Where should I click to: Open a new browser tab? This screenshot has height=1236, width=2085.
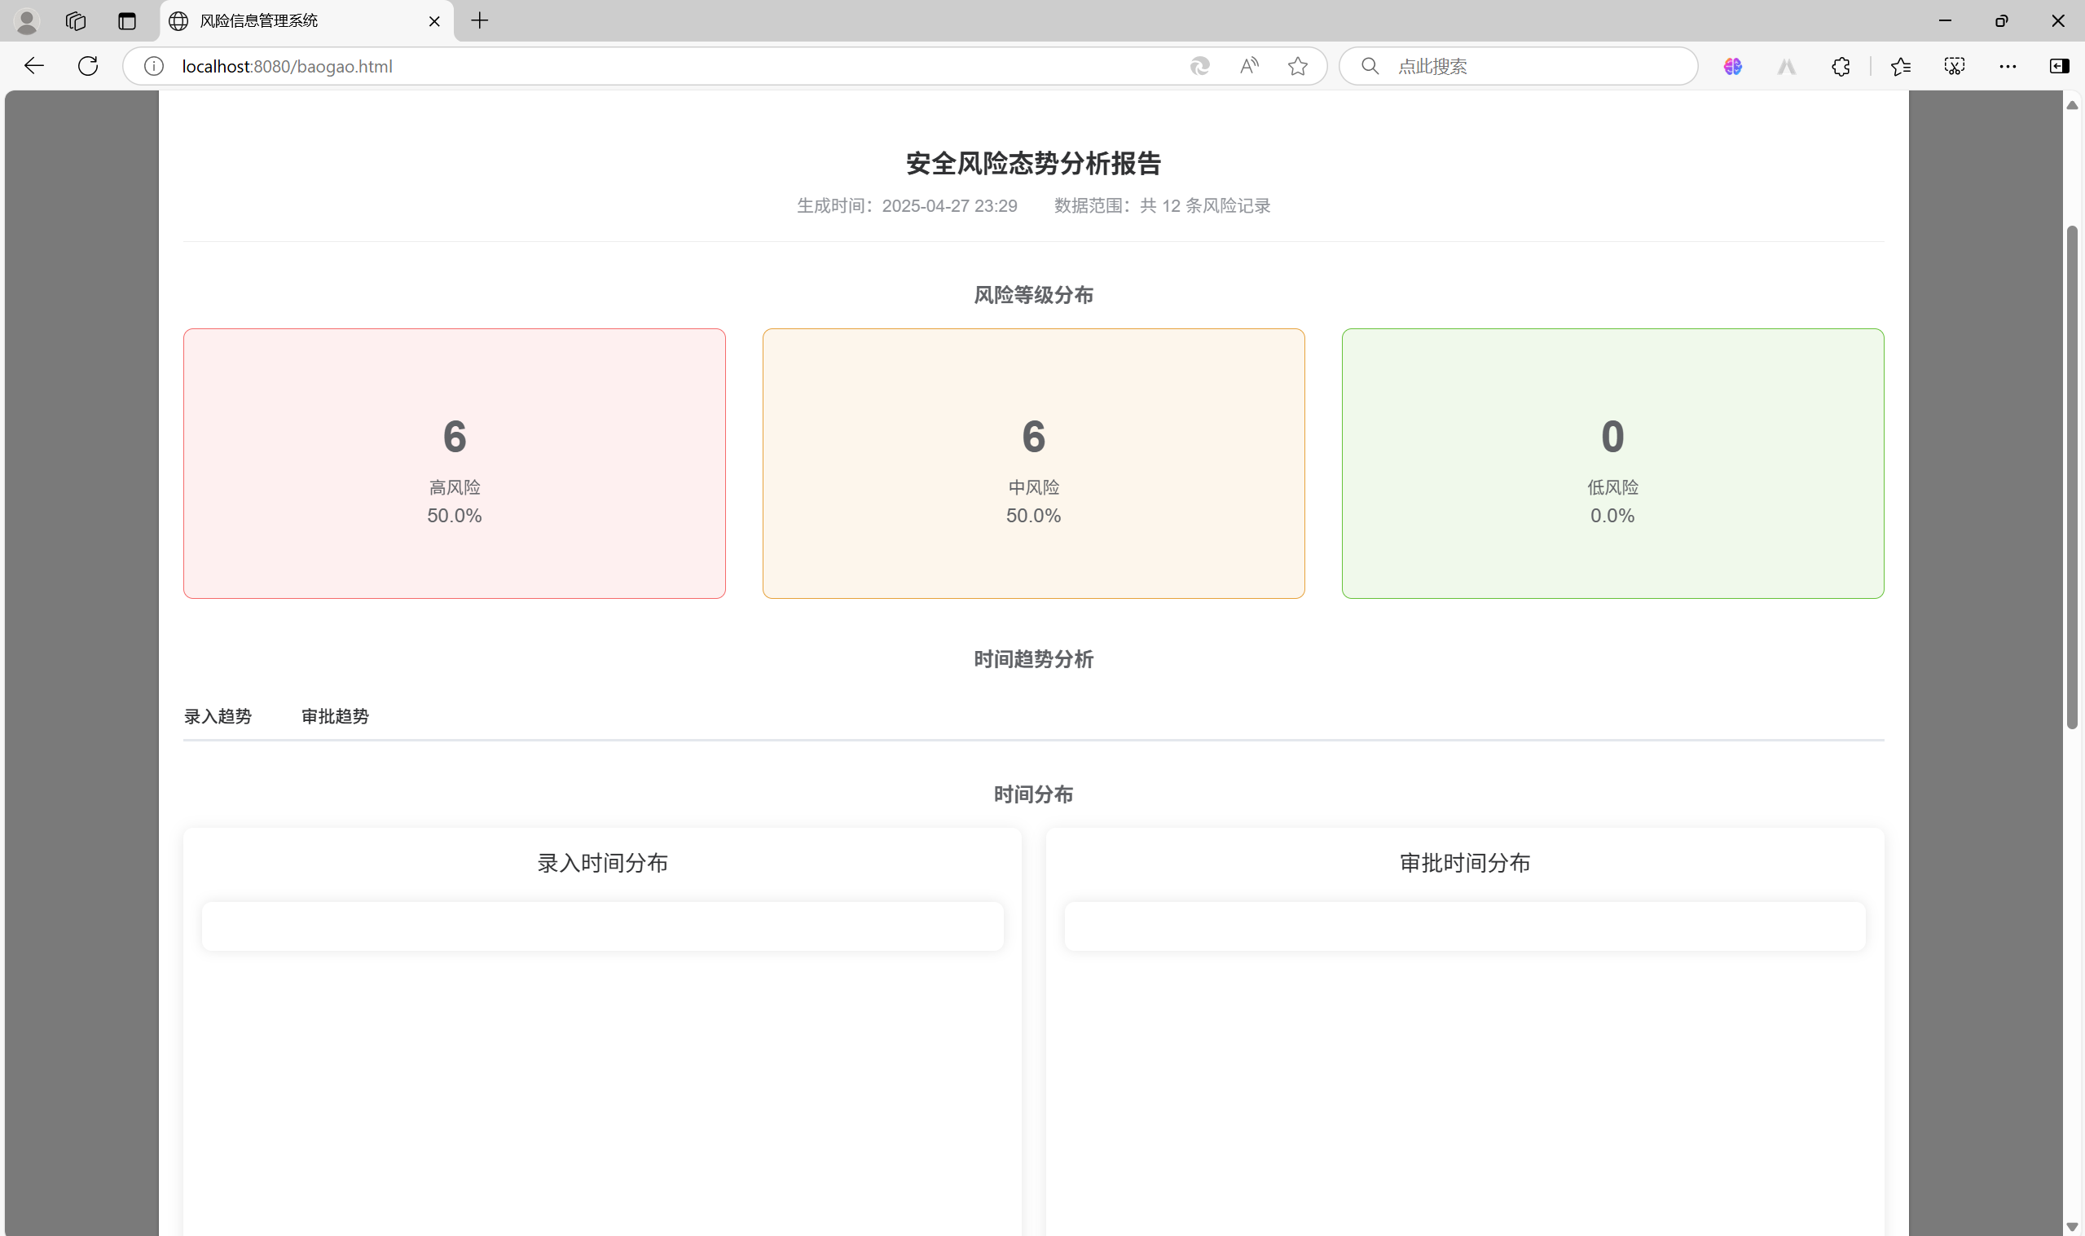(x=480, y=21)
